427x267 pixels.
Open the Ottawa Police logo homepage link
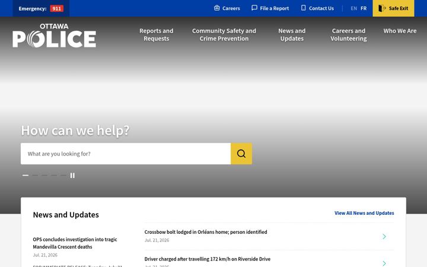click(x=54, y=36)
